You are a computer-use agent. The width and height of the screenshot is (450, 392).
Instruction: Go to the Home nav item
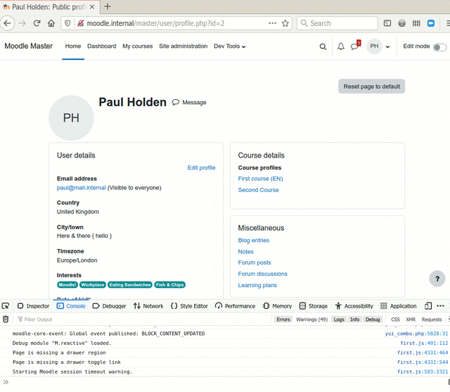pos(73,46)
